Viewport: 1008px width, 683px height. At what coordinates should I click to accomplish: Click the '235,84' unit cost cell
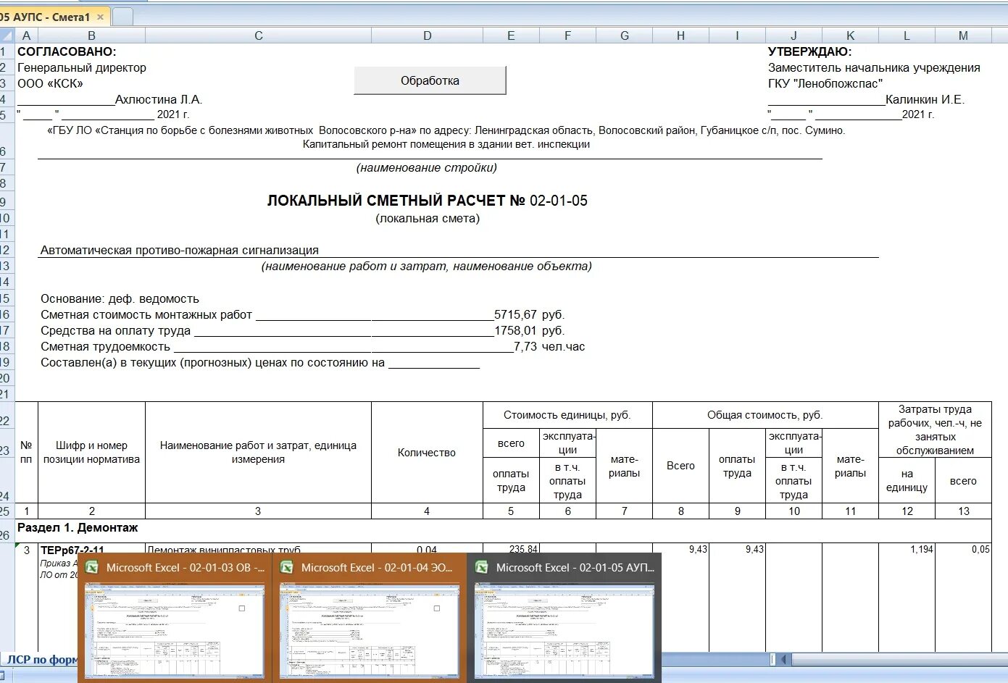click(523, 550)
